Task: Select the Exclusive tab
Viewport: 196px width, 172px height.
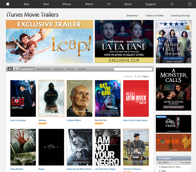Action: [x=59, y=69]
